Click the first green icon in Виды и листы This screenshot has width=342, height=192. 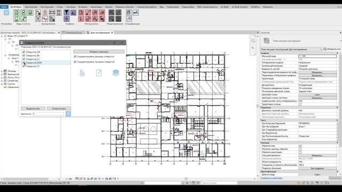[17, 12]
